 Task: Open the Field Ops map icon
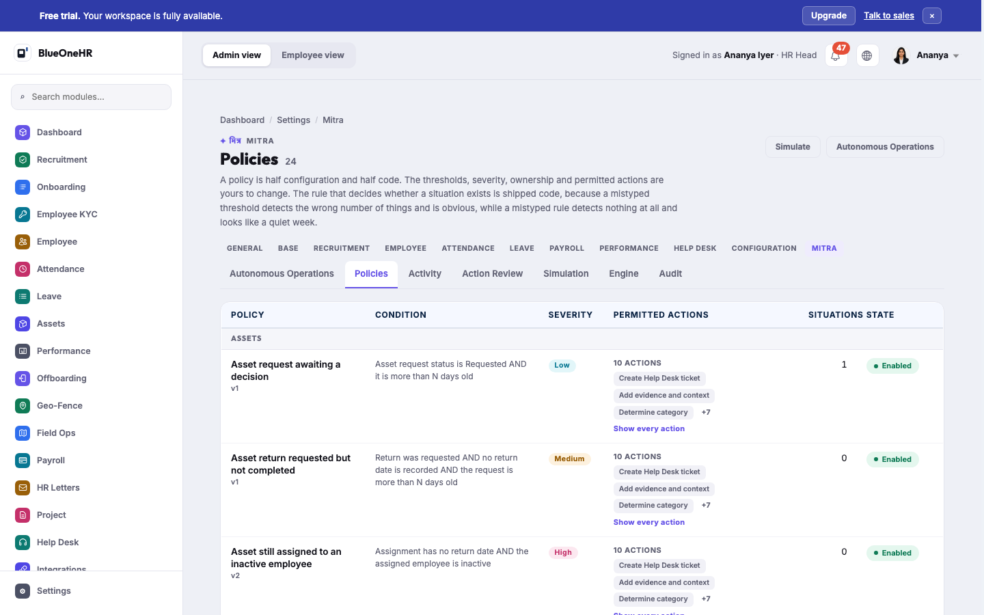coord(23,433)
